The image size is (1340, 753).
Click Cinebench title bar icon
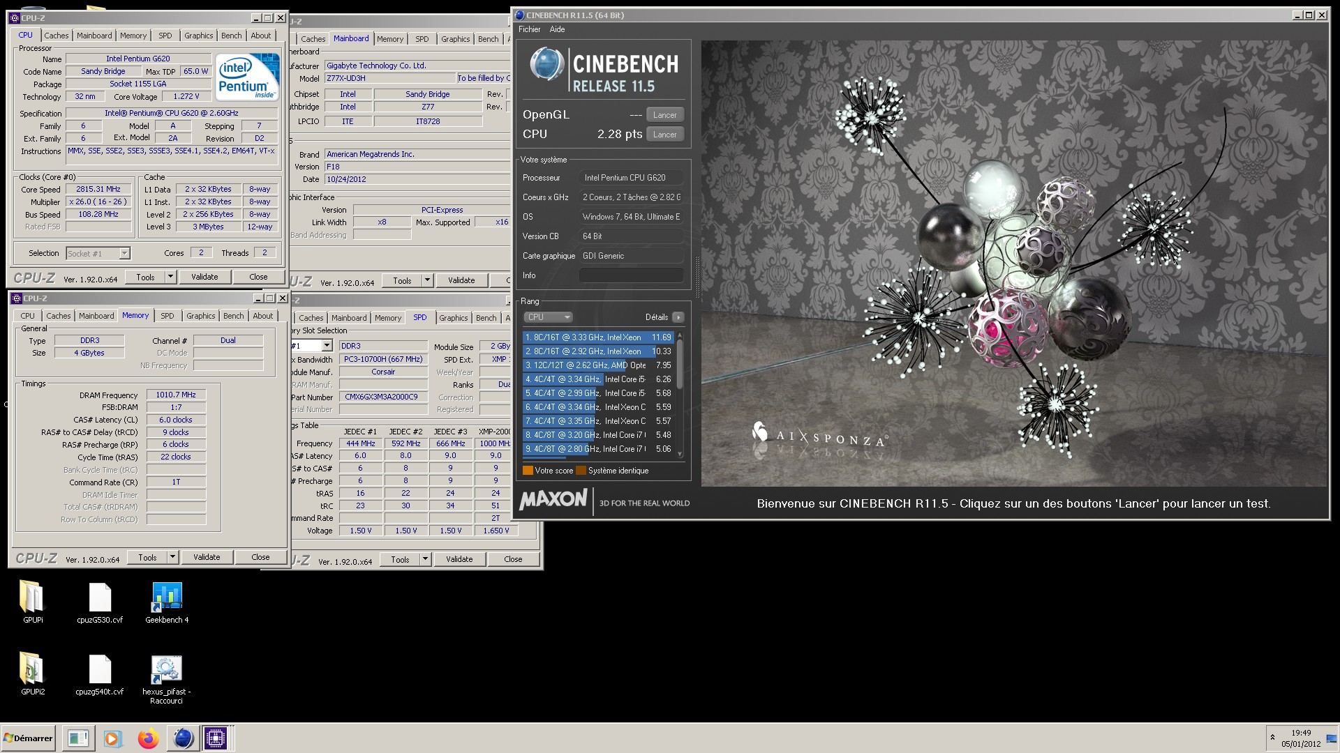tap(519, 15)
